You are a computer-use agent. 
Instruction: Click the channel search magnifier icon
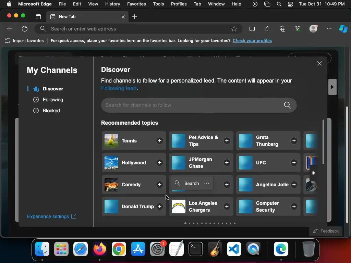tap(288, 105)
